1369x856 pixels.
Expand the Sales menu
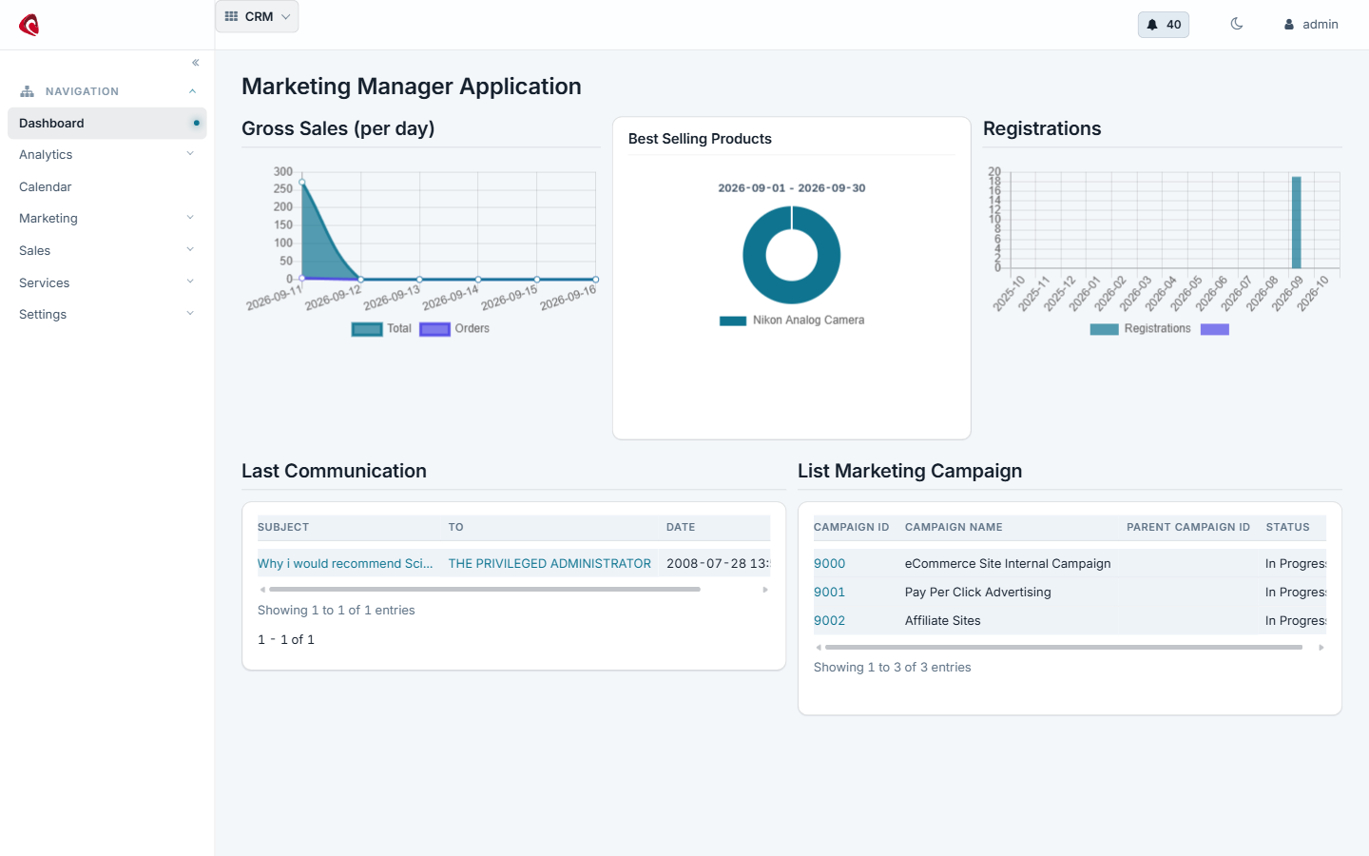click(x=107, y=251)
